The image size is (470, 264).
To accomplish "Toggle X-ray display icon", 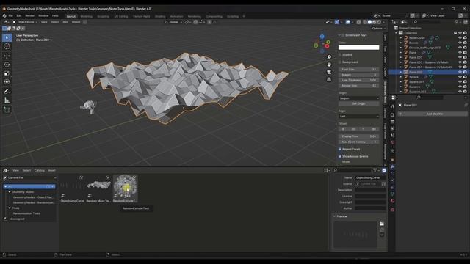I will 359,22.
